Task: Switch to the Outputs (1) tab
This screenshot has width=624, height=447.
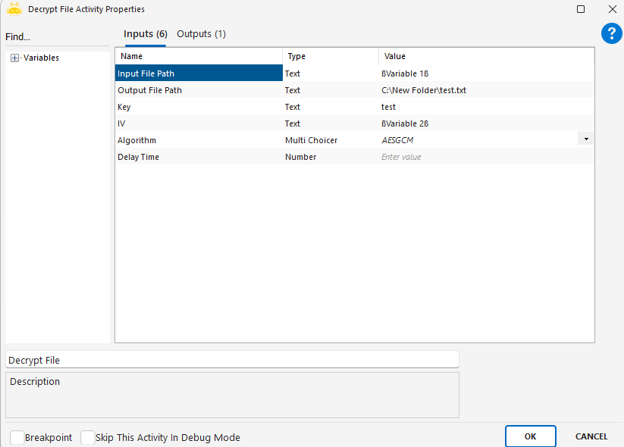Action: 201,34
